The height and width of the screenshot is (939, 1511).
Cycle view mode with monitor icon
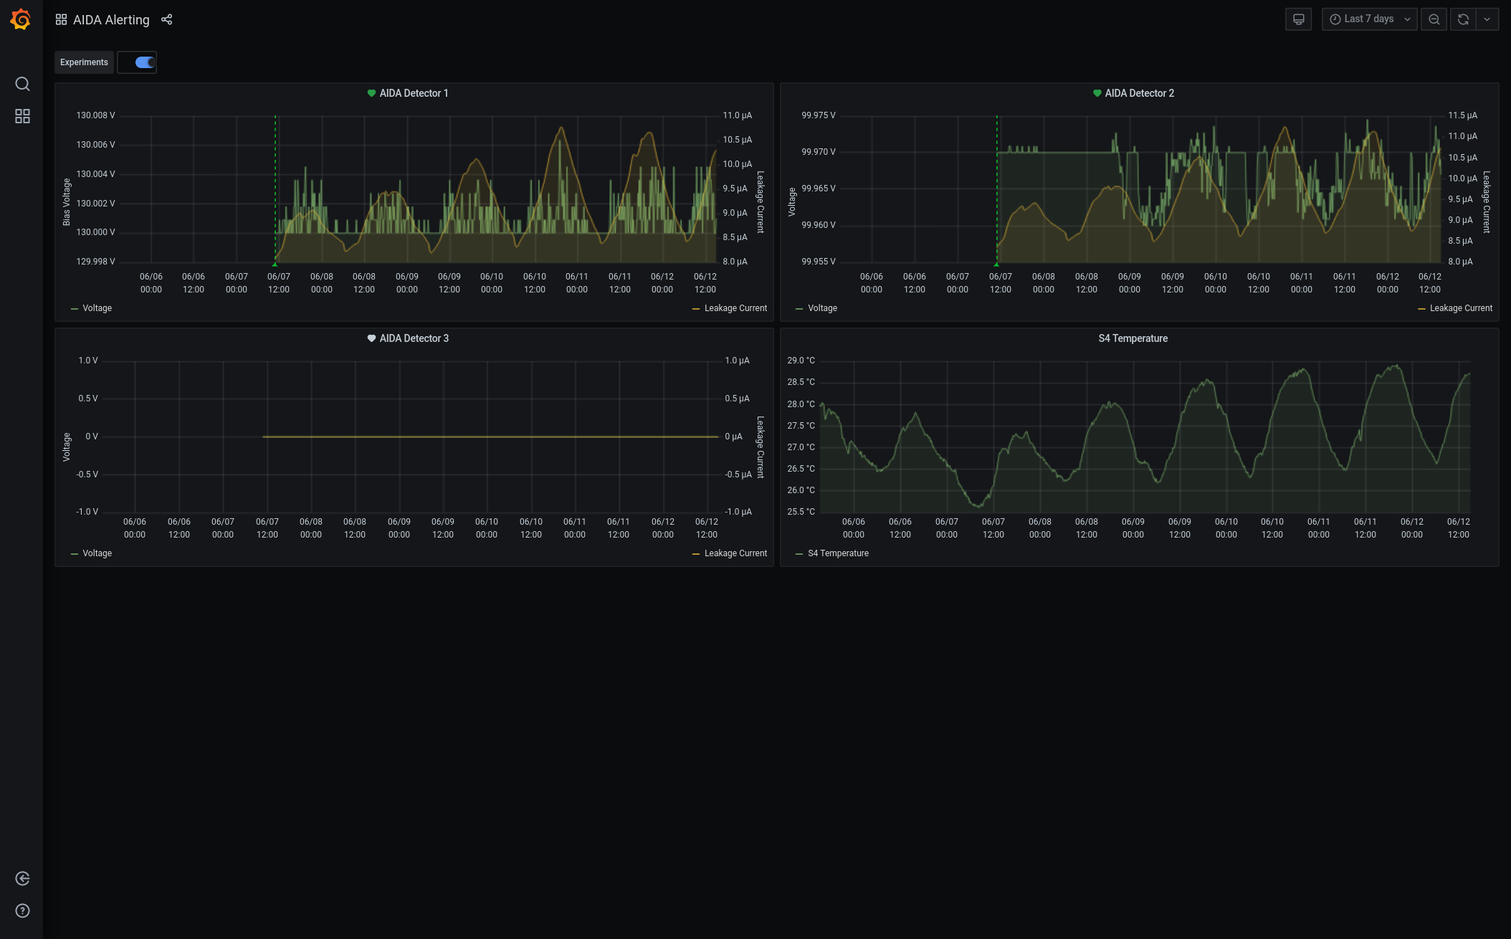point(1298,19)
